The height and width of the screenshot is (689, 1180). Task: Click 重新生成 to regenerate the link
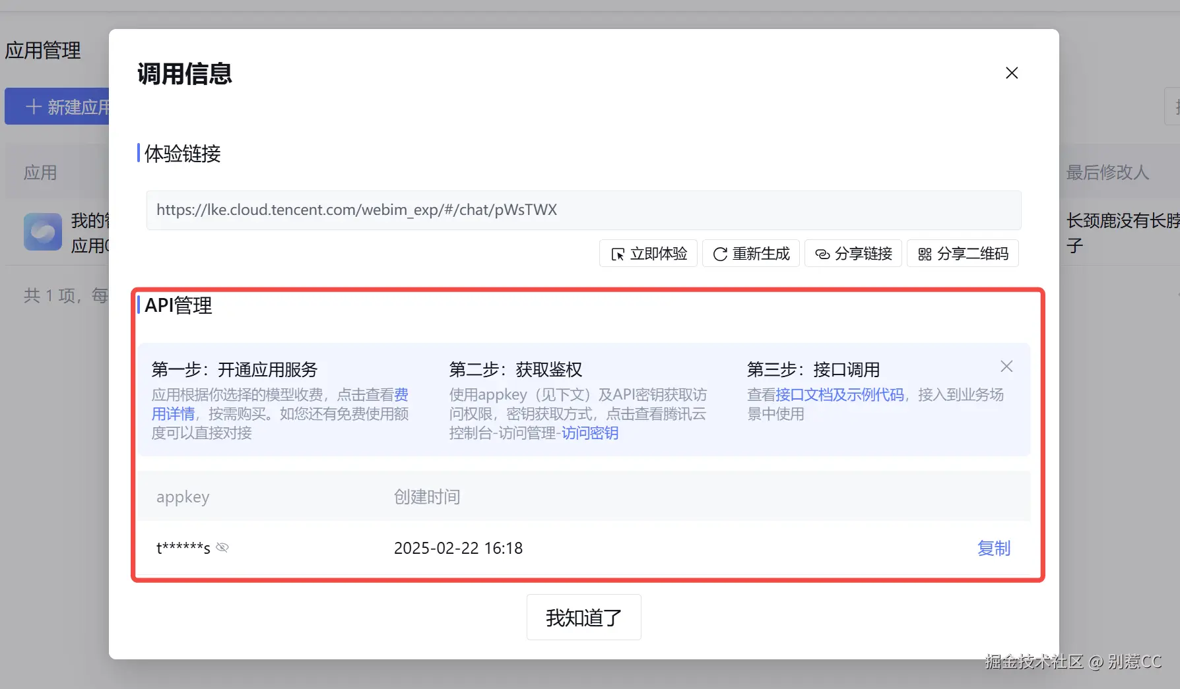click(751, 254)
